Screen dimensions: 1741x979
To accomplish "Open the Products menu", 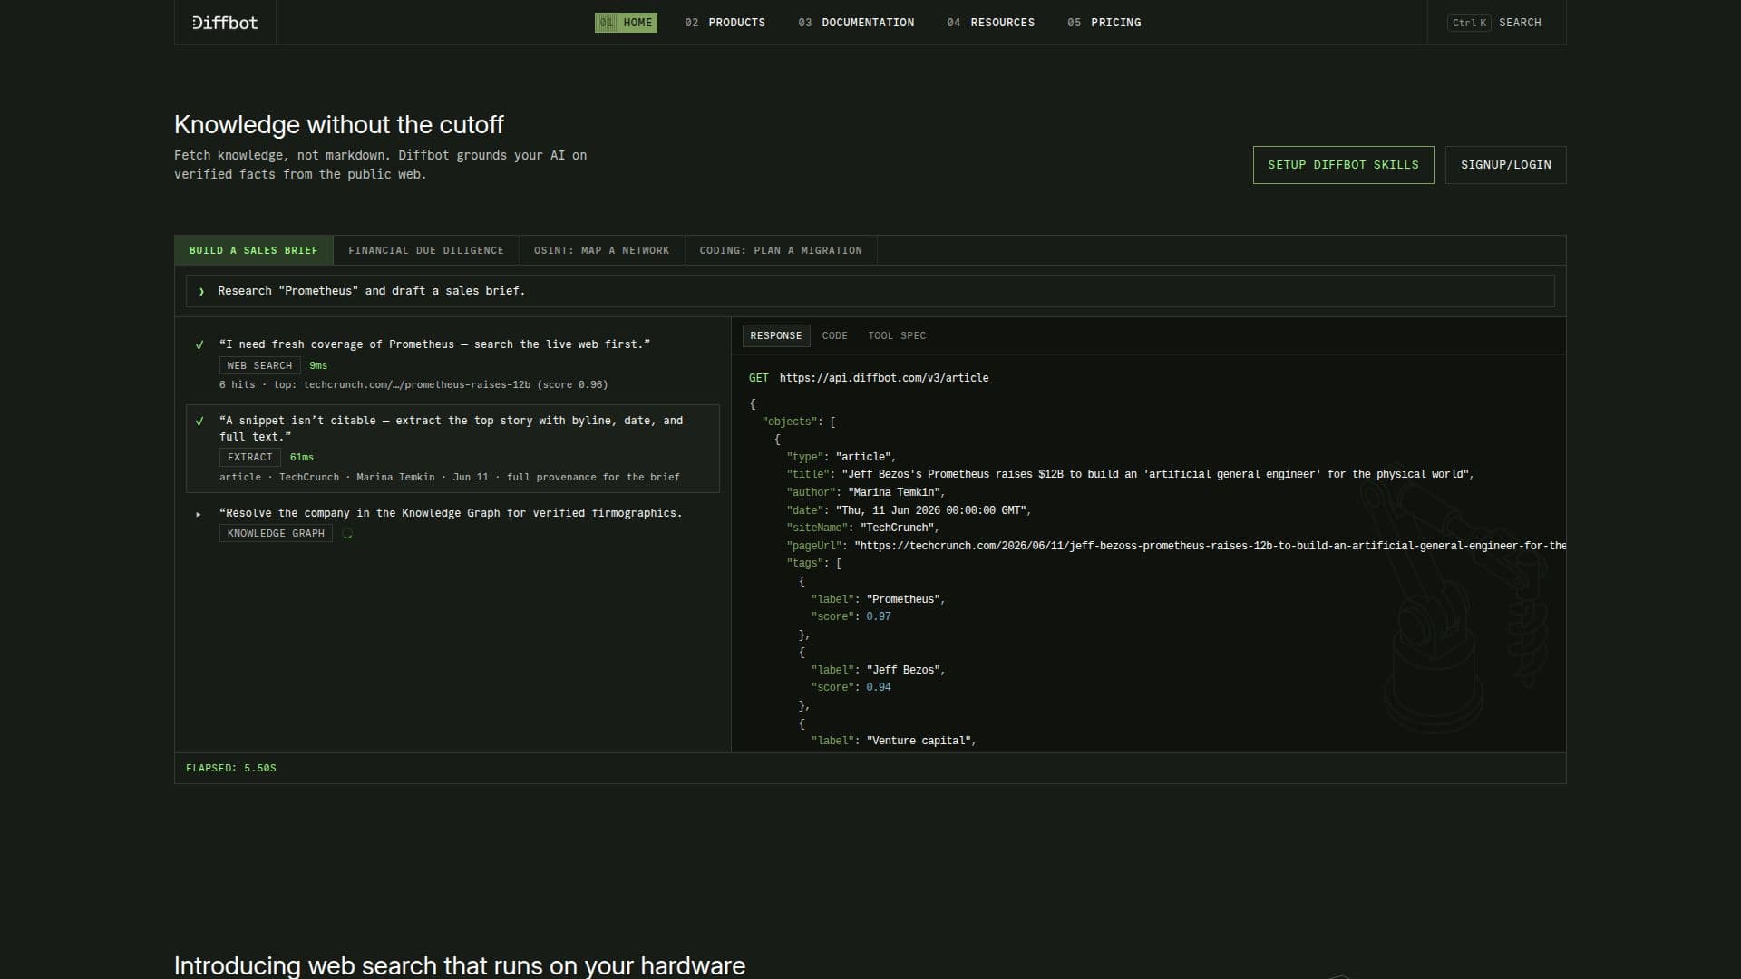I will coord(725,23).
